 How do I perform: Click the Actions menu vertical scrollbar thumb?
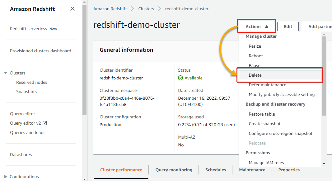coord(324,76)
